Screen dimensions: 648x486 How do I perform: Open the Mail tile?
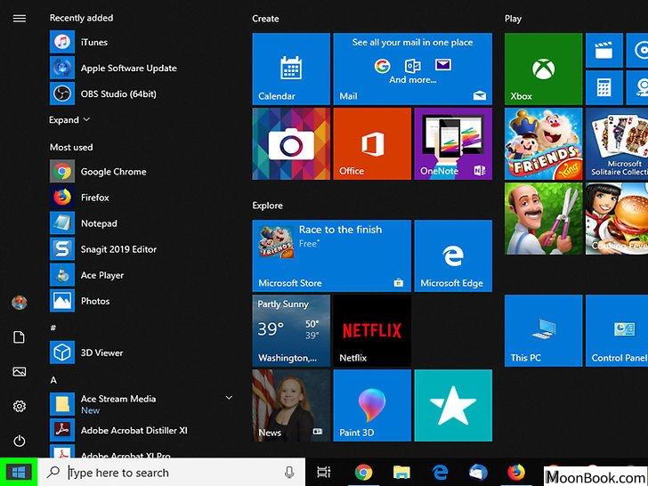(412, 69)
